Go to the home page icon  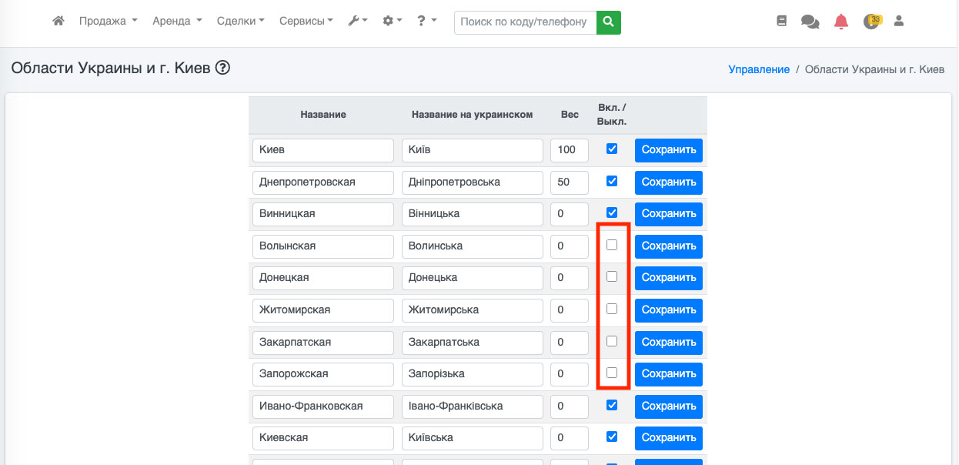click(58, 22)
